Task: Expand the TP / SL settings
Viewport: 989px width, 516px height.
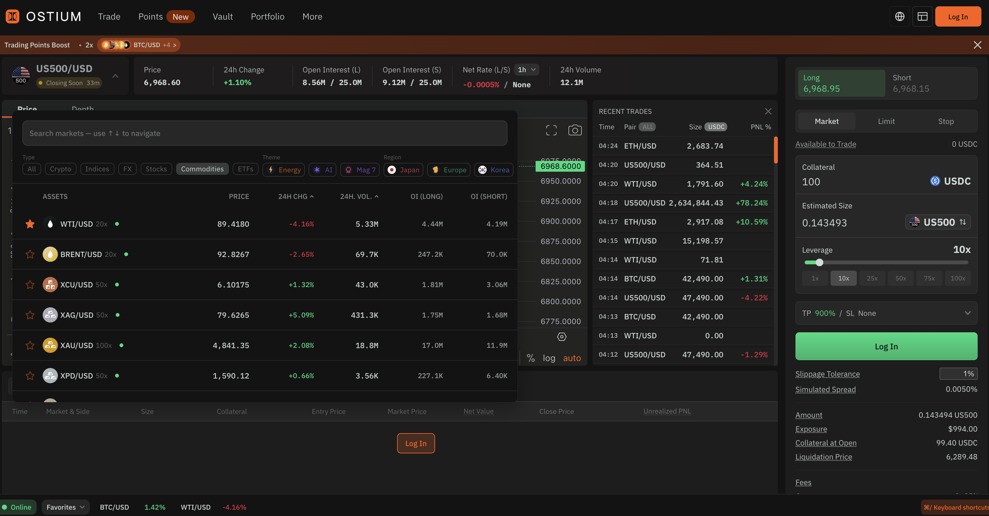Action: point(967,313)
